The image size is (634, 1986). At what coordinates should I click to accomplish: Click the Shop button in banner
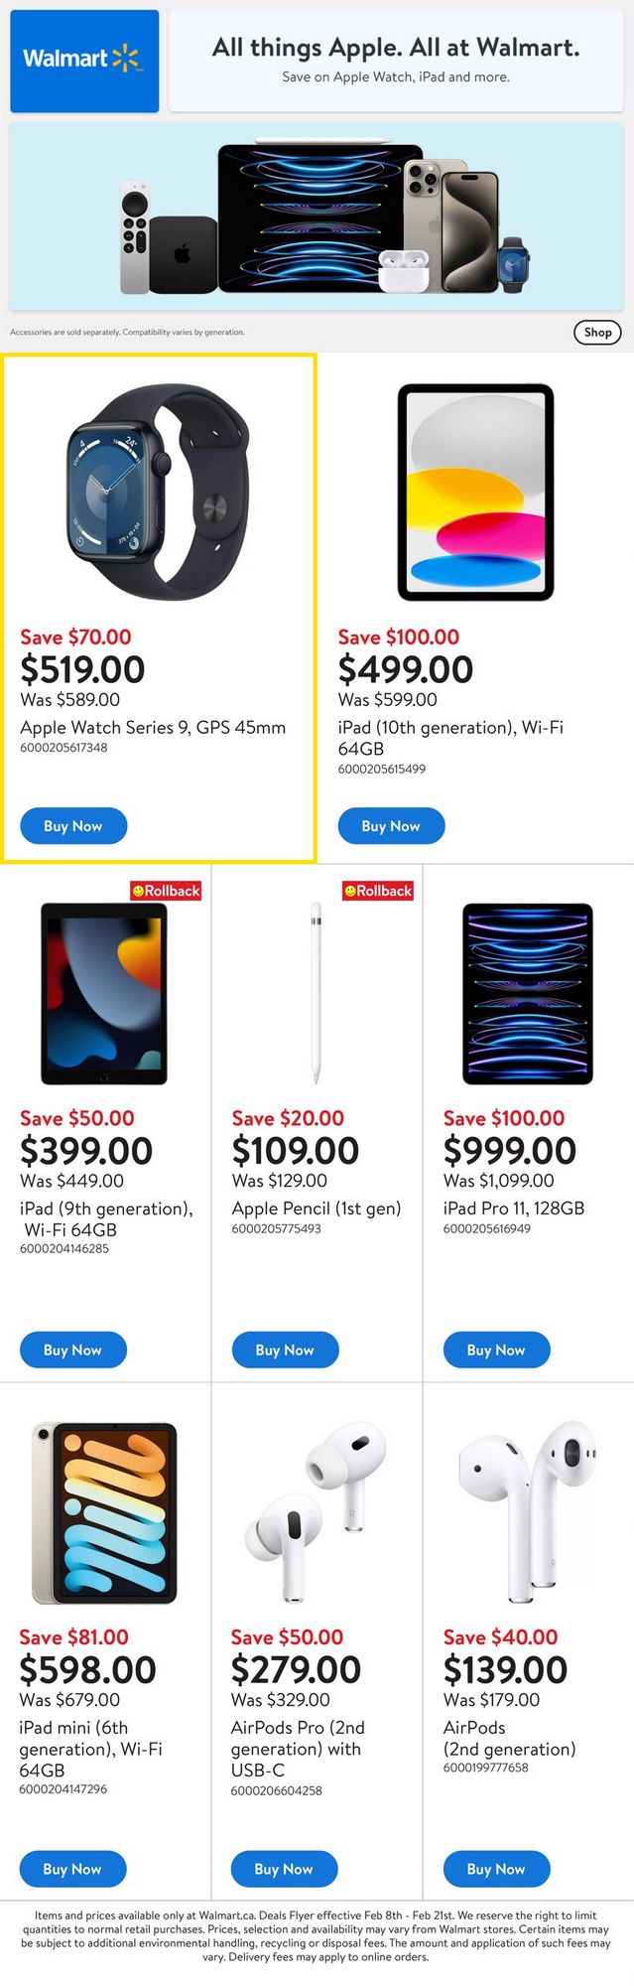[x=597, y=333]
